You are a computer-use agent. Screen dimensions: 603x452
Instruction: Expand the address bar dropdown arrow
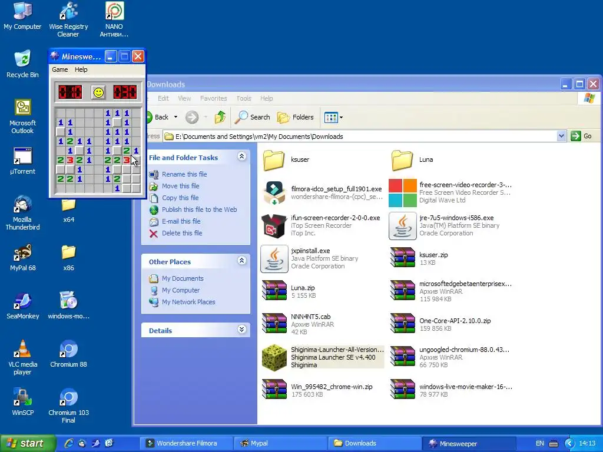[x=561, y=136]
